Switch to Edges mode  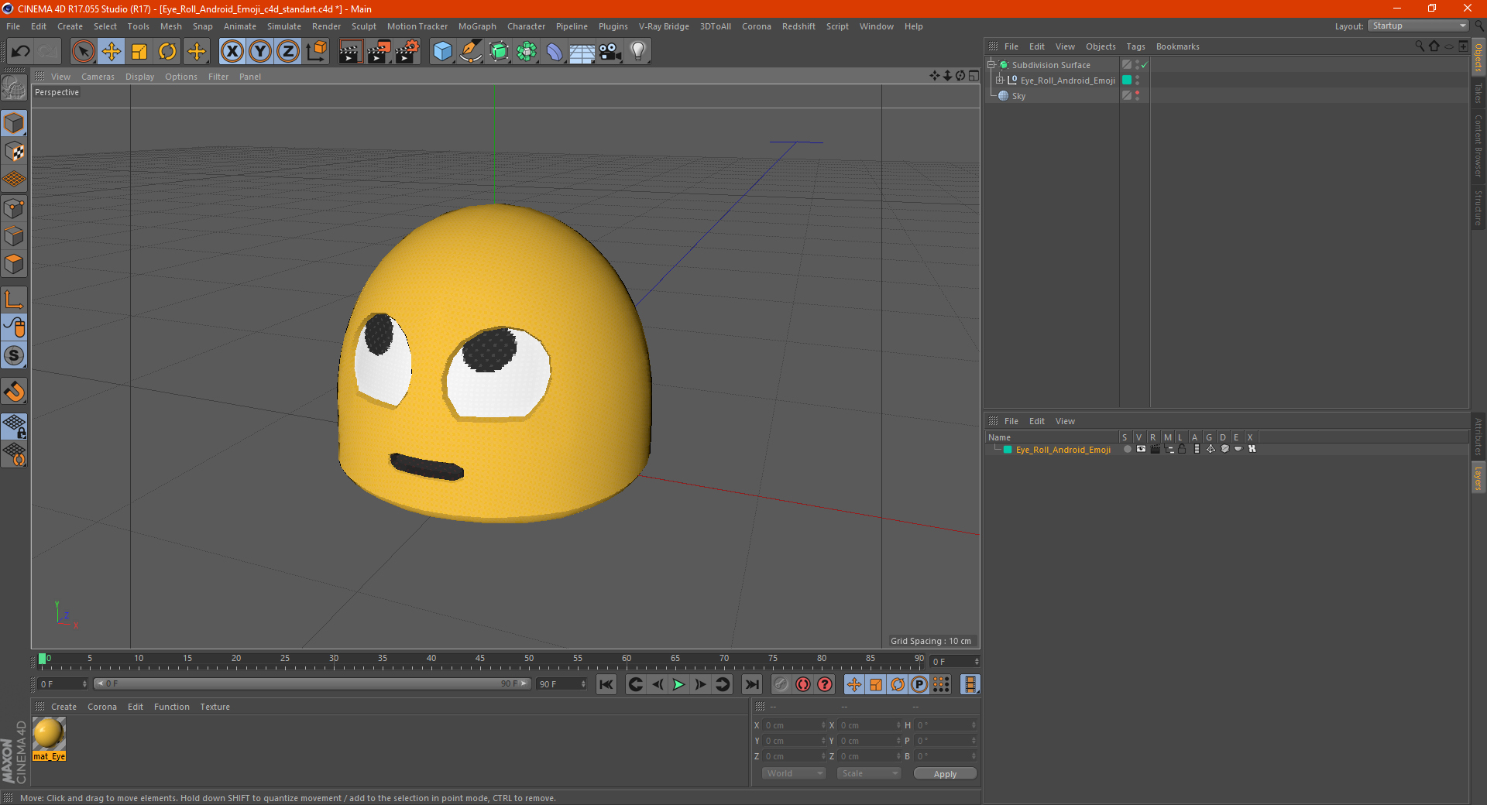(x=15, y=236)
